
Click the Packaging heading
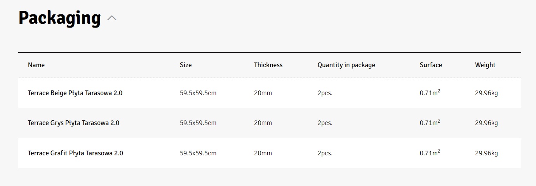pyautogui.click(x=59, y=18)
